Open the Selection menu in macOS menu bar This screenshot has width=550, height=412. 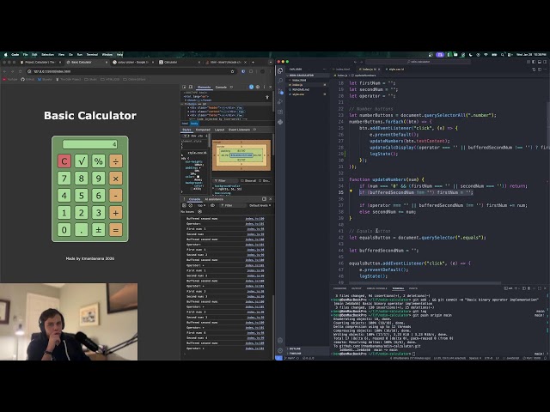pyautogui.click(x=48, y=55)
